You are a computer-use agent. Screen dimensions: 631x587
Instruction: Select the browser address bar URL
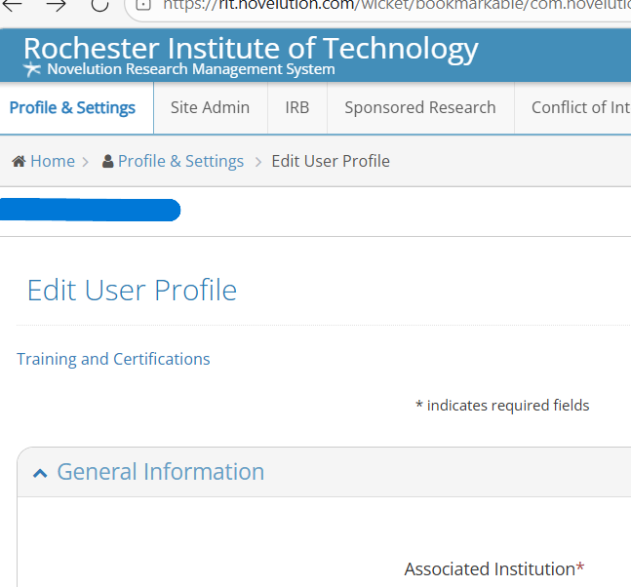tap(396, 6)
